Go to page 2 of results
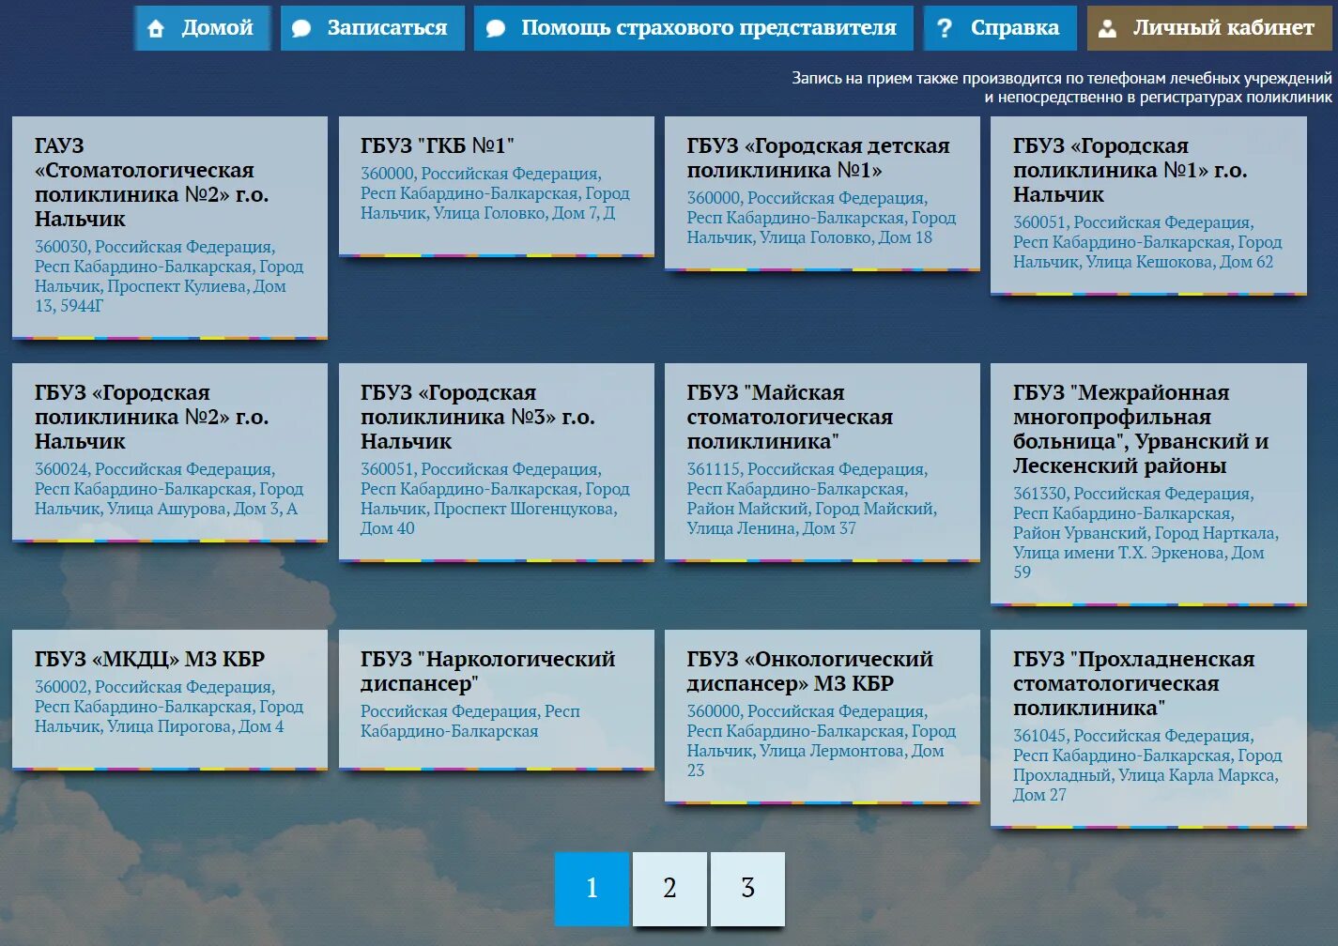Screen dimensions: 1338x946 (x=669, y=888)
